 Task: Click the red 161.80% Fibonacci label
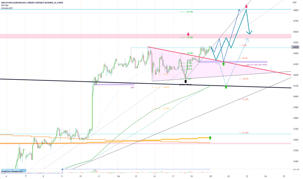point(245,99)
